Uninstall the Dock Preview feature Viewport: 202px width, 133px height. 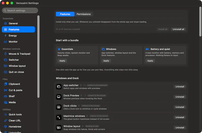click(180, 97)
